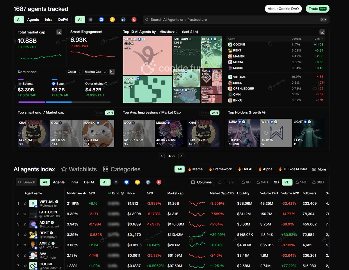Click info icon next to Other chains
The image size is (349, 270).
(x=106, y=84)
